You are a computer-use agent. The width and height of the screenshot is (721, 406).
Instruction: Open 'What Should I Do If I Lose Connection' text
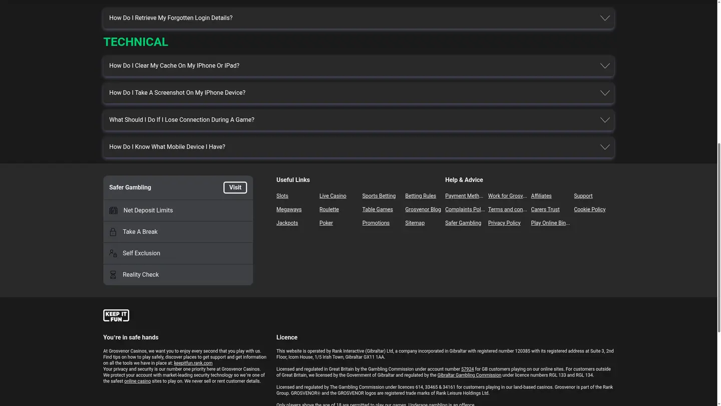click(x=182, y=120)
